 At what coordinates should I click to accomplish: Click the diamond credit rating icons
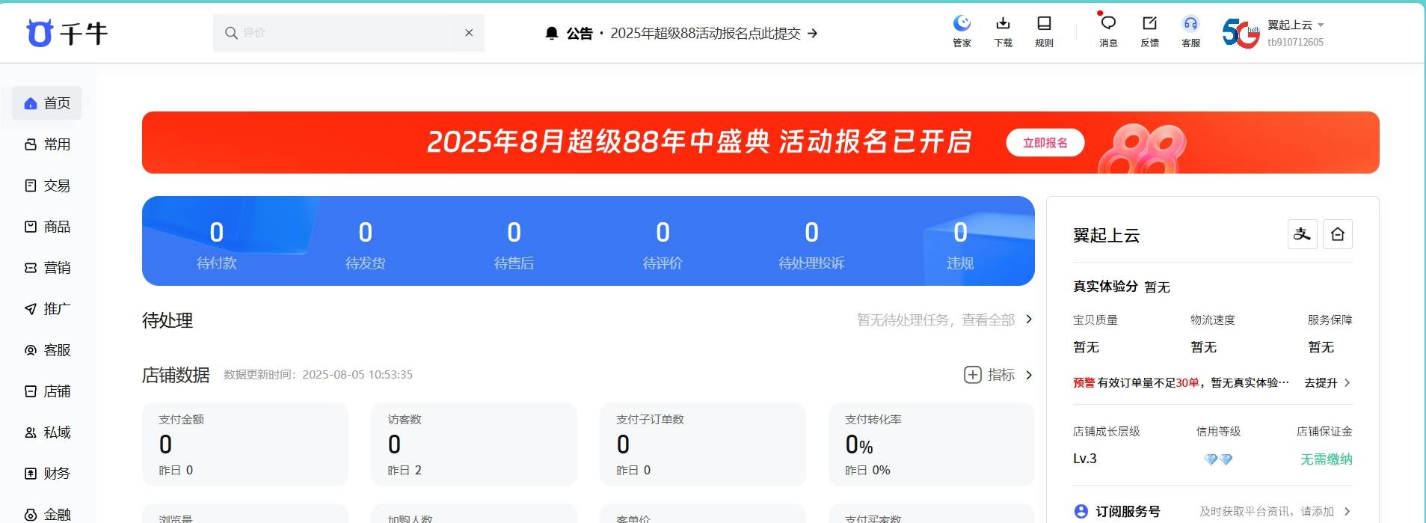point(1218,459)
